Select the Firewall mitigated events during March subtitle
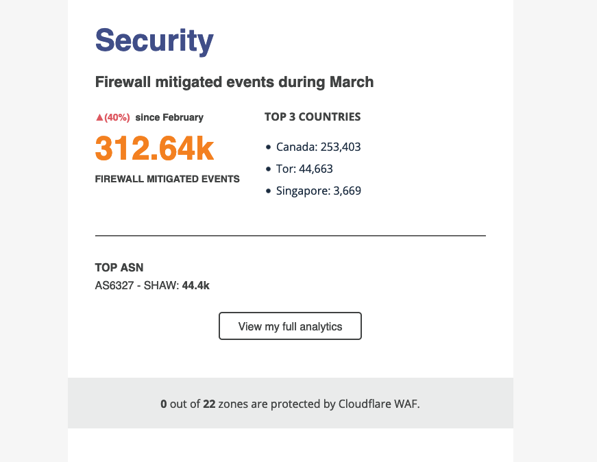Image resolution: width=597 pixels, height=462 pixels. click(234, 82)
